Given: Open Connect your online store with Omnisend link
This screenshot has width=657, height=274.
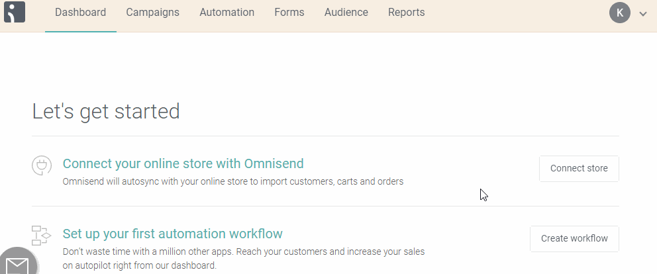Looking at the screenshot, I should (183, 163).
